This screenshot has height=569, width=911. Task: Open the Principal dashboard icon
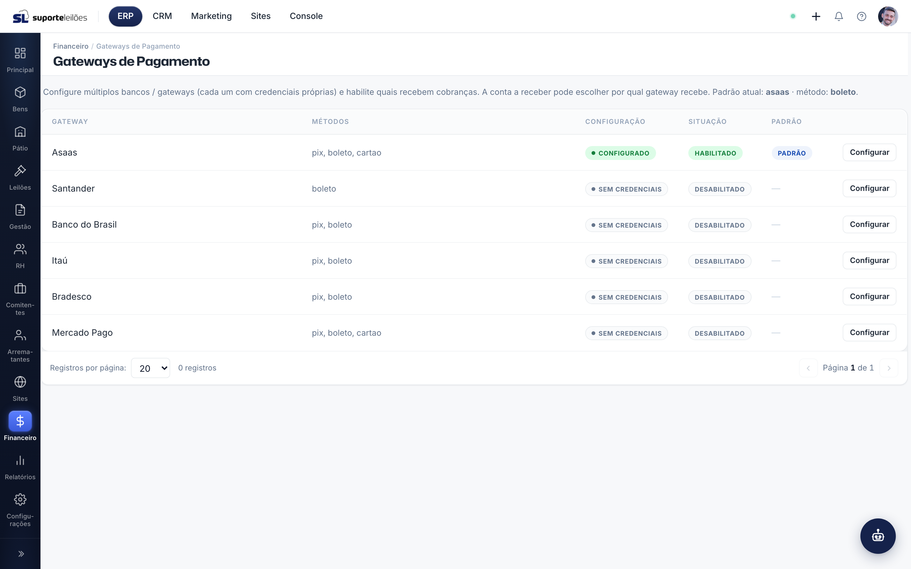tap(20, 53)
